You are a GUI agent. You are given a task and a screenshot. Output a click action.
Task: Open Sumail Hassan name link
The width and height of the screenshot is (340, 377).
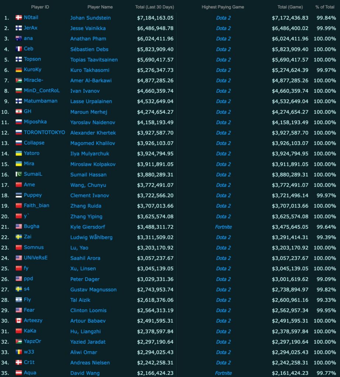pos(88,175)
